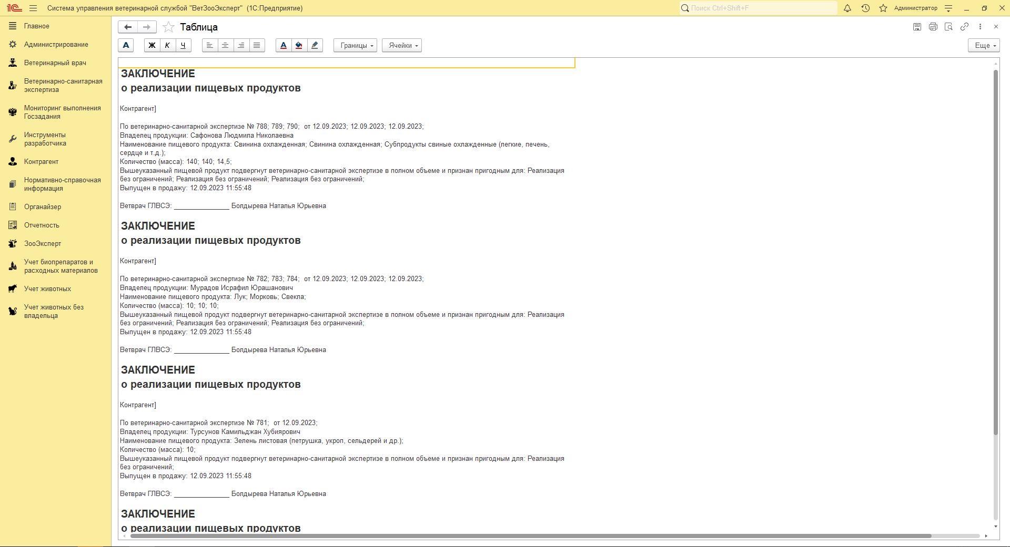
Task: Select the cell with owner Мурадов Исрафил Юрашанович
Action: pos(206,288)
